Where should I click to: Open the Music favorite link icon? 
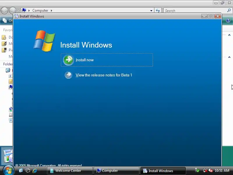(4, 43)
